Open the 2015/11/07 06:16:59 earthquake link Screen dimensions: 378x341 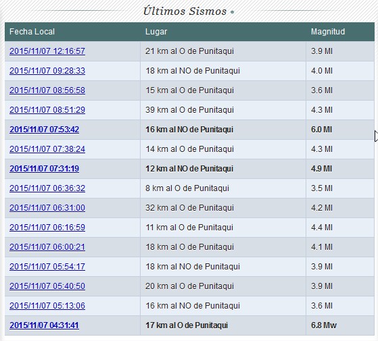pyautogui.click(x=47, y=228)
